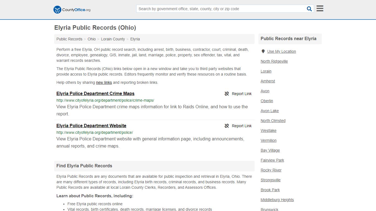Open Elyria Police Department Website
This screenshot has height=211, width=376.
91,126
